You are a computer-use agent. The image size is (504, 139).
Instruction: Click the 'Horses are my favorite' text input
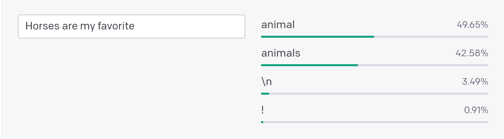(x=131, y=26)
